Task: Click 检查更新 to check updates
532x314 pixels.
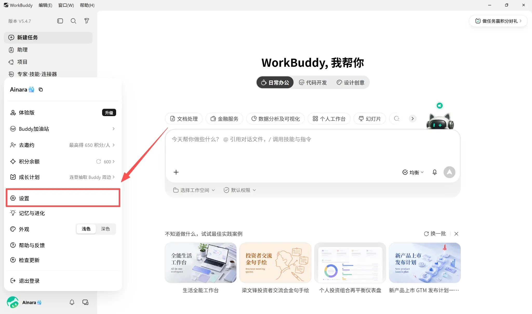Action: coord(63,260)
